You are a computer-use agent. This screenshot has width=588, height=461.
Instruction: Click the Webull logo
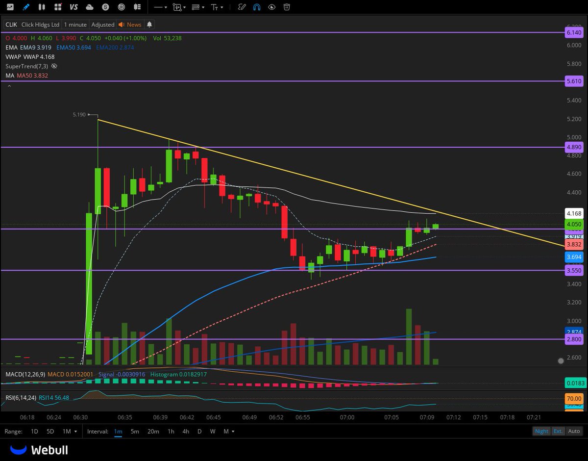39,450
